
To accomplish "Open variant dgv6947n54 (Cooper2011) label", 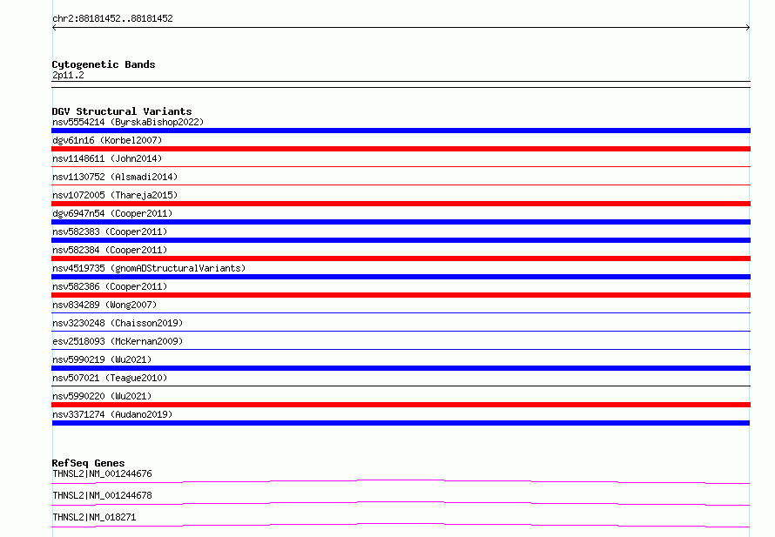I will point(112,213).
